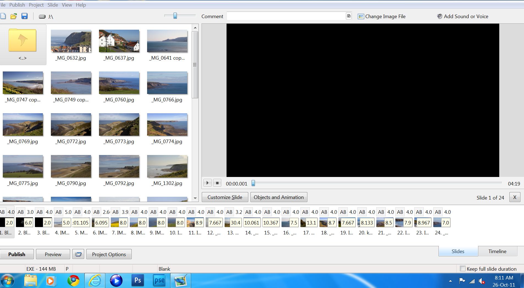The height and width of the screenshot is (288, 524).
Task: Click the AB transition of slide 7
Action: [115, 212]
